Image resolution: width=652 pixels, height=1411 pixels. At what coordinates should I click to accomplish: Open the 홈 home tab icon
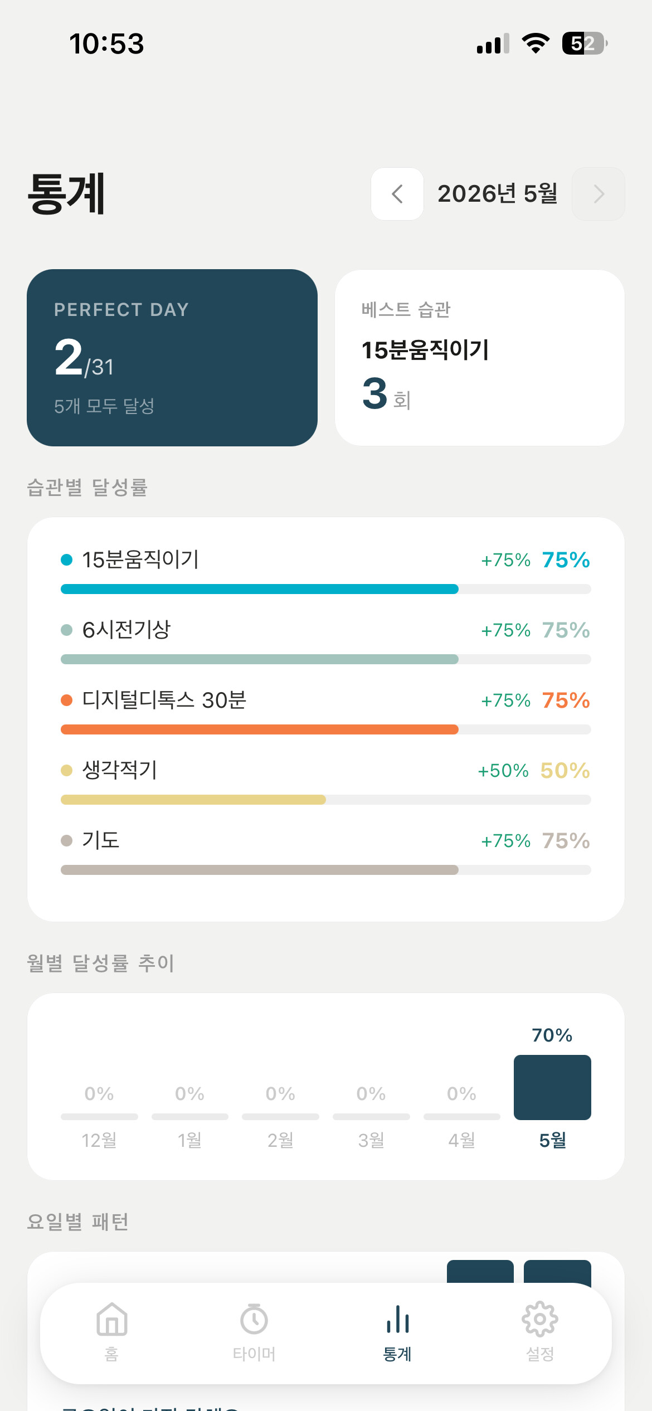(112, 1319)
